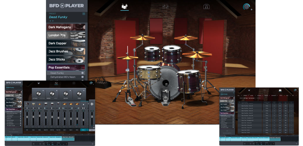The width and height of the screenshot is (303, 146).
Task: Show info for Dehydrated 80's Neon
Action: coord(83,77)
